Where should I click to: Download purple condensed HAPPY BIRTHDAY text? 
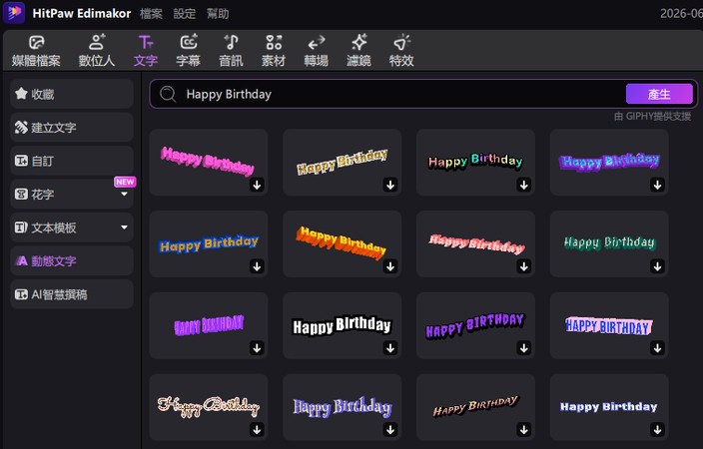(257, 348)
